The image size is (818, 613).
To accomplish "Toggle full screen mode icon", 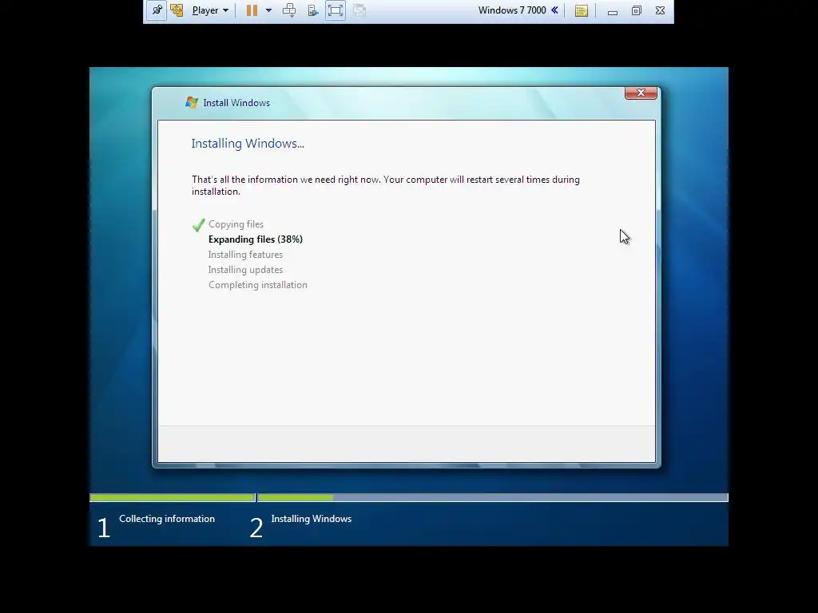I will (x=336, y=10).
